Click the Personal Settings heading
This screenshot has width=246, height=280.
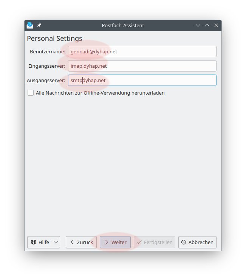pyautogui.click(x=54, y=38)
